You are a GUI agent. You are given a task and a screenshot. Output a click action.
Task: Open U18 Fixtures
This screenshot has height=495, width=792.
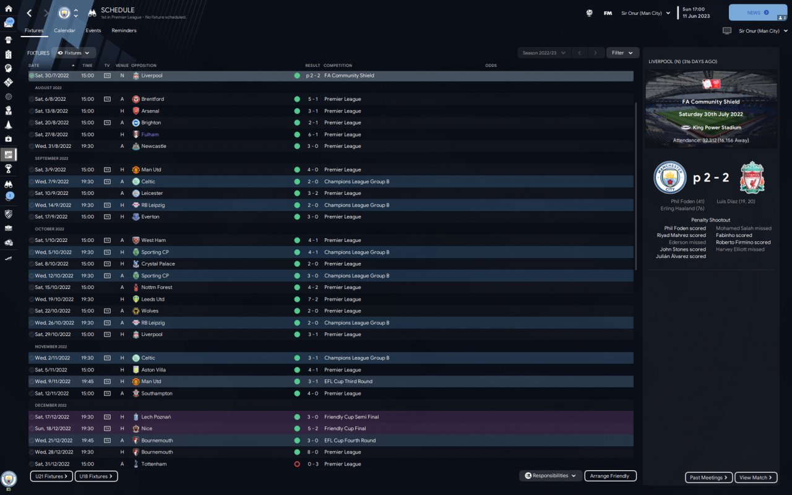coord(97,476)
